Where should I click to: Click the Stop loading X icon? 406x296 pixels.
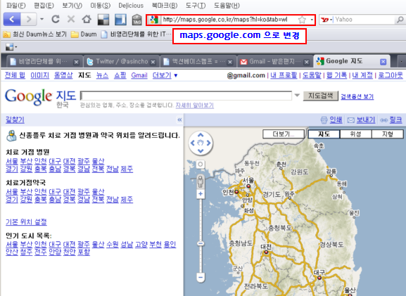[x=71, y=19]
